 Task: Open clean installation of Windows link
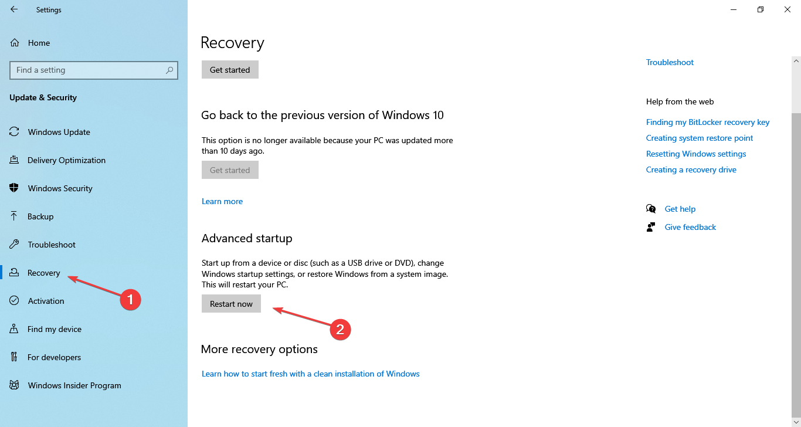pos(310,374)
